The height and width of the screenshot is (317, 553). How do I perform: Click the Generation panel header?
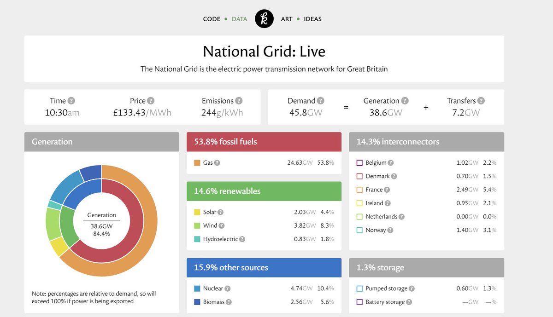coord(102,142)
